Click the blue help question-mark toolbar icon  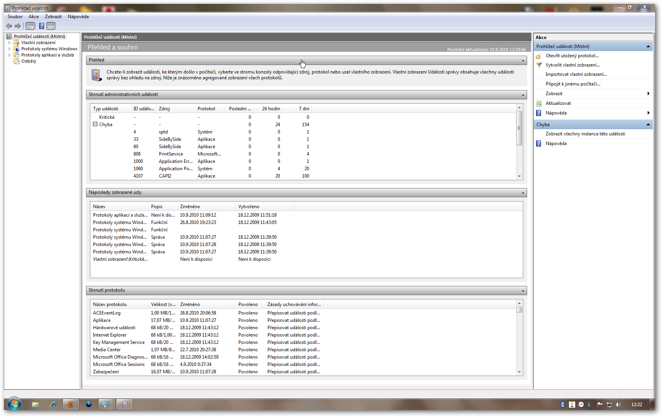click(41, 26)
